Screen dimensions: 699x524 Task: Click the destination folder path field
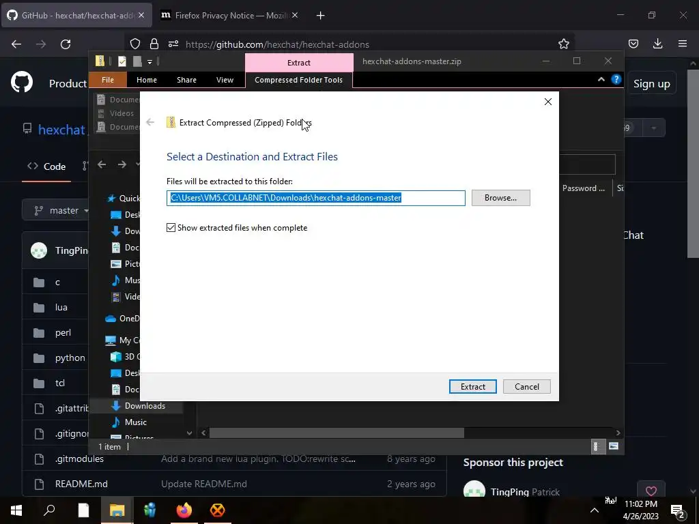pyautogui.click(x=315, y=198)
